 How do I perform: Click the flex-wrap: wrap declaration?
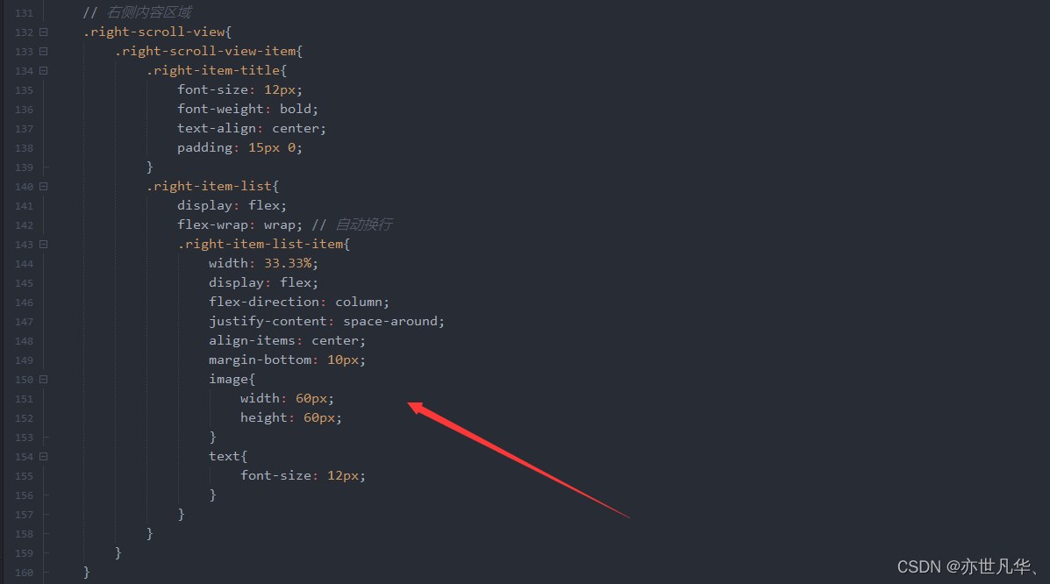(x=239, y=225)
